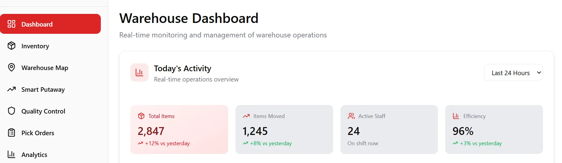Click the Smart Putaway trending arrow icon
The width and height of the screenshot is (562, 163).
pyautogui.click(x=11, y=89)
